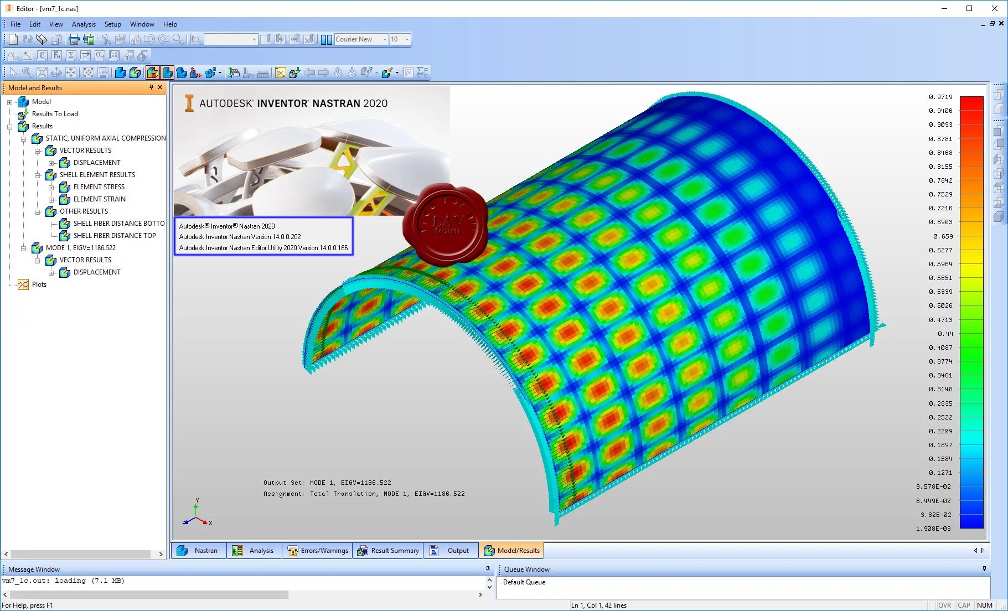Switch to the Nastran tab
The image size is (1008, 611).
click(x=199, y=551)
